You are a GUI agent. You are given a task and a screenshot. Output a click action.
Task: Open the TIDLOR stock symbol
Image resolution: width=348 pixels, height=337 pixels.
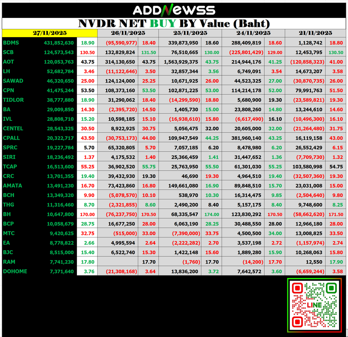point(13,100)
